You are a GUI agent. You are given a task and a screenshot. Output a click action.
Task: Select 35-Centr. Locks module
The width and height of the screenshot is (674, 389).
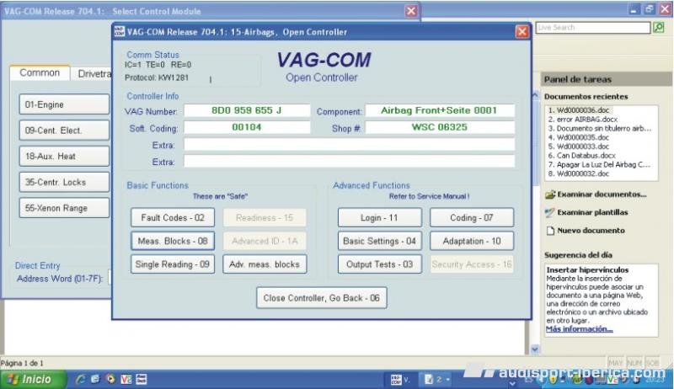tap(64, 182)
